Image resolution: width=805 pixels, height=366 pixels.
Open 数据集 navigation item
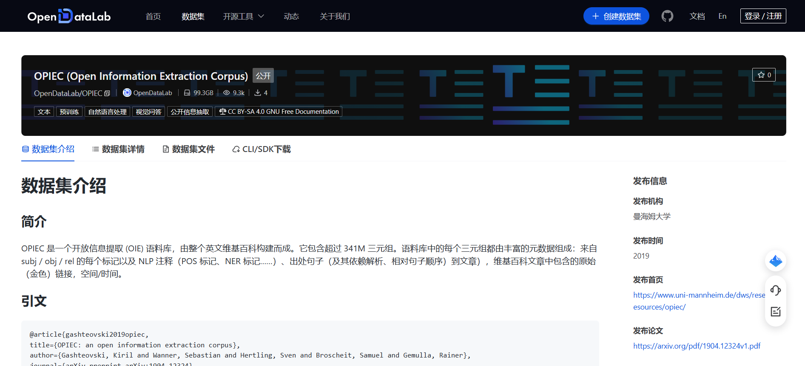point(193,16)
